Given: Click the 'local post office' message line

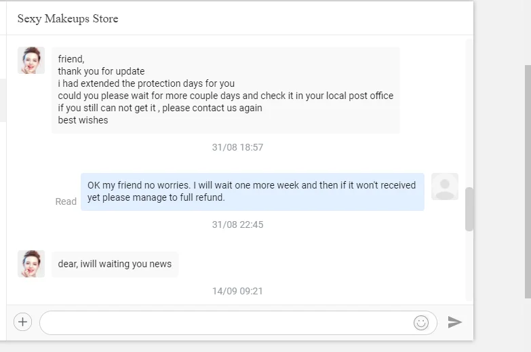Looking at the screenshot, I should pyautogui.click(x=225, y=96).
